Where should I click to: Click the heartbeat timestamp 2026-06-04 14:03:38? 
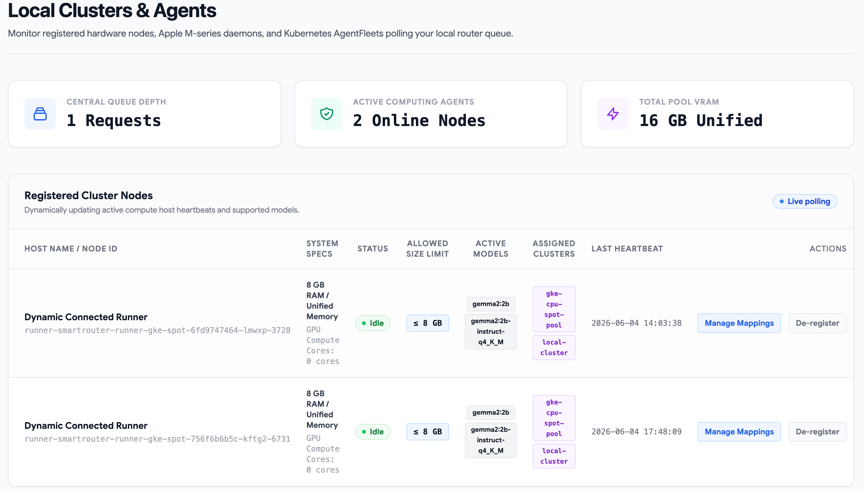click(x=636, y=323)
